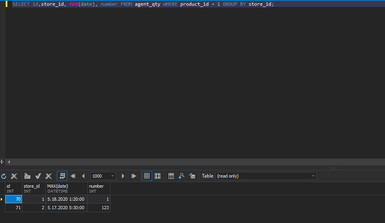Click the find/search in grid icon
Screen dimensions: 385x223
(x=182, y=176)
